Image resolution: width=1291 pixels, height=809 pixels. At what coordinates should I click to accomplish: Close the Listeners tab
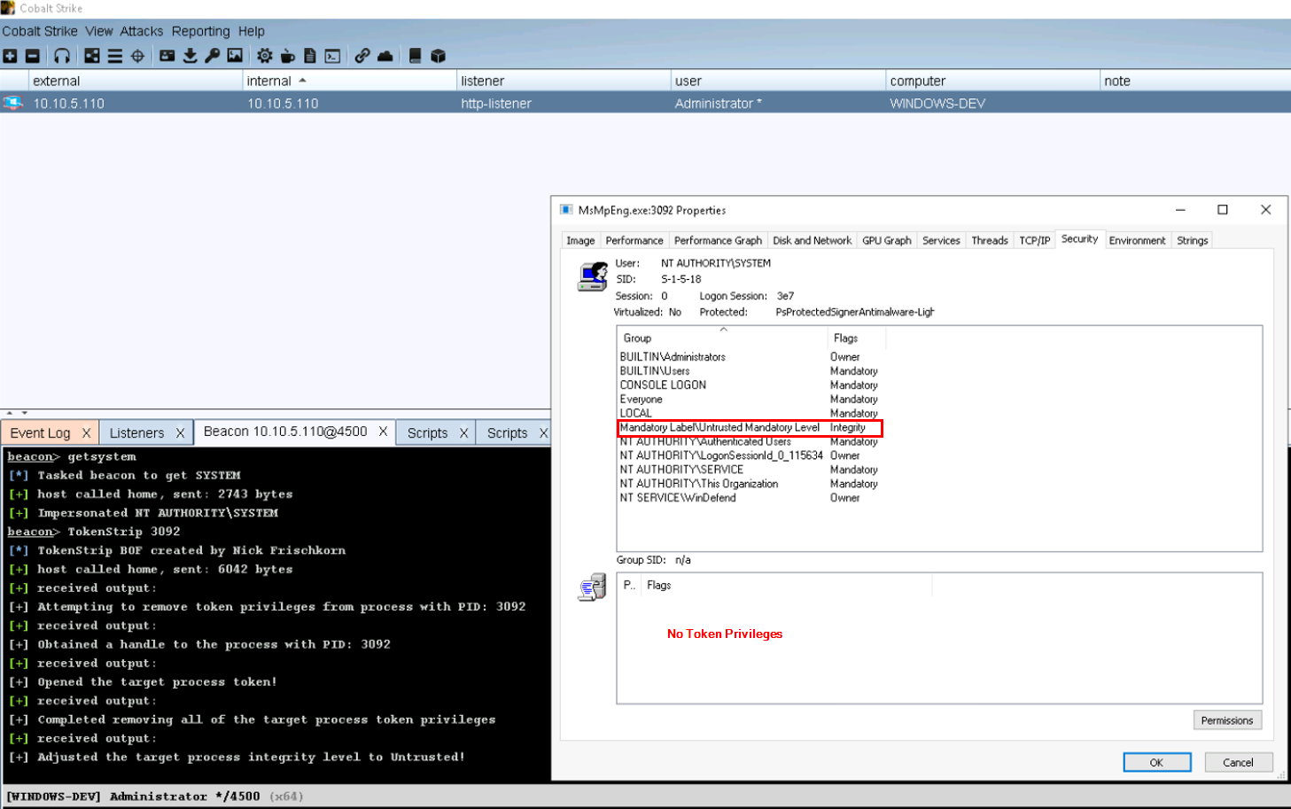(x=180, y=432)
